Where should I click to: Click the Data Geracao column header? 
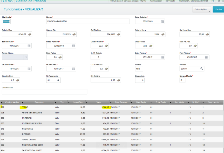(121, 102)
